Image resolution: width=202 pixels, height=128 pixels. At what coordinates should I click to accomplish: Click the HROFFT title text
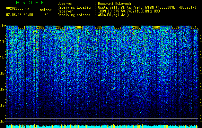pos(33,3)
